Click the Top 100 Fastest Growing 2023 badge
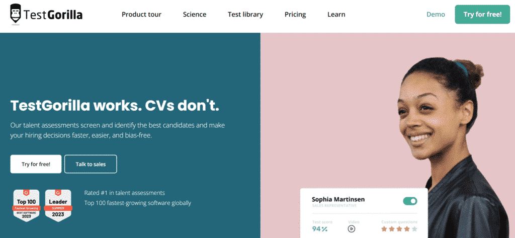515x238 pixels. 26,205
